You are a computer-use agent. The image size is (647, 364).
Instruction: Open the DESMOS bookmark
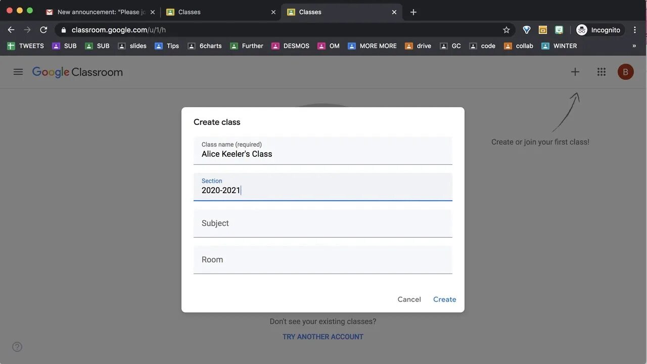[x=290, y=46]
